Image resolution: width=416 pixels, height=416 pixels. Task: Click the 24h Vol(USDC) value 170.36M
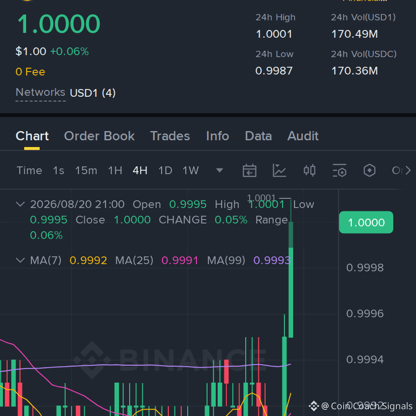[x=355, y=71]
